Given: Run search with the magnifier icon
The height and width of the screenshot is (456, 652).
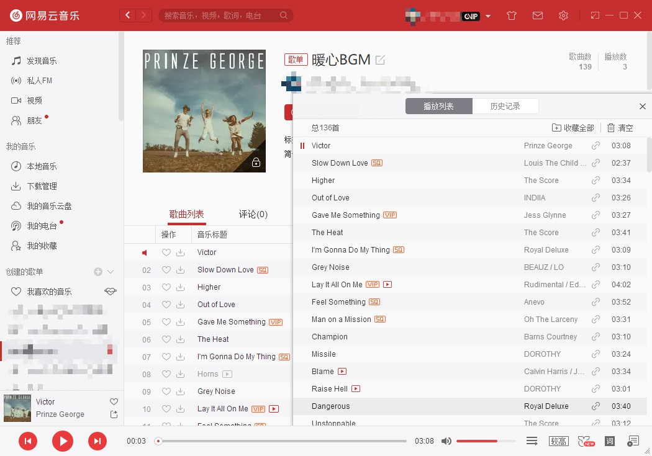Looking at the screenshot, I should (284, 16).
